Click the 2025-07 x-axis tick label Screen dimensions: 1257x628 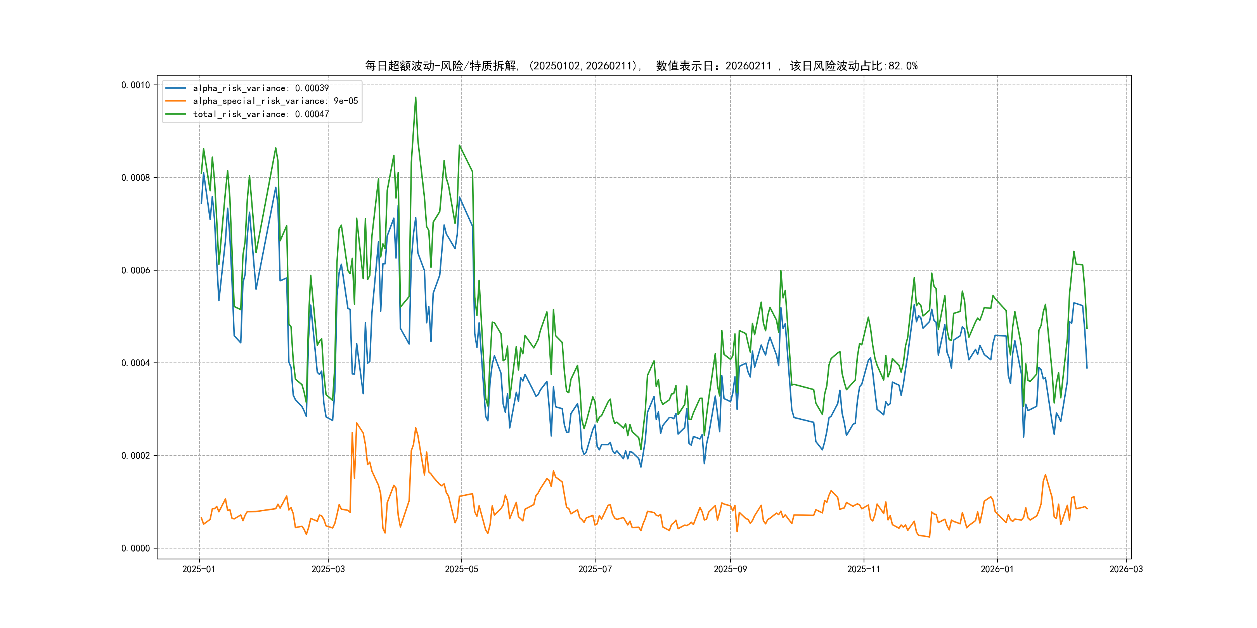click(595, 569)
